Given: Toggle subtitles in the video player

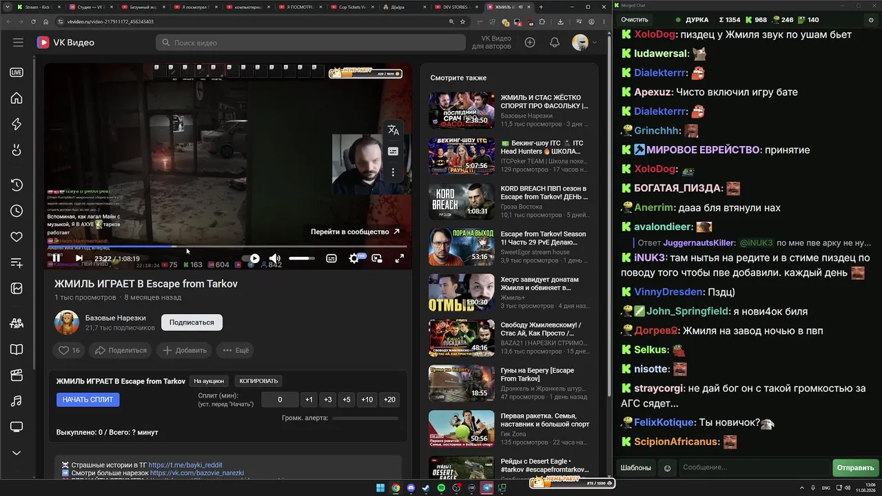Looking at the screenshot, I should coord(331,258).
